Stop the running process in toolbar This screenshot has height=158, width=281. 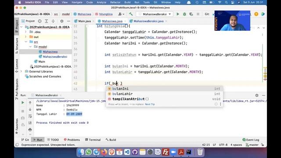(198, 14)
